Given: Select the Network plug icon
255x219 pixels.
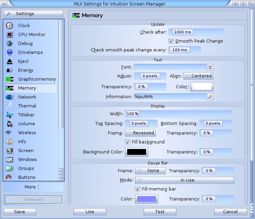Looking at the screenshot, I should click(9, 97).
